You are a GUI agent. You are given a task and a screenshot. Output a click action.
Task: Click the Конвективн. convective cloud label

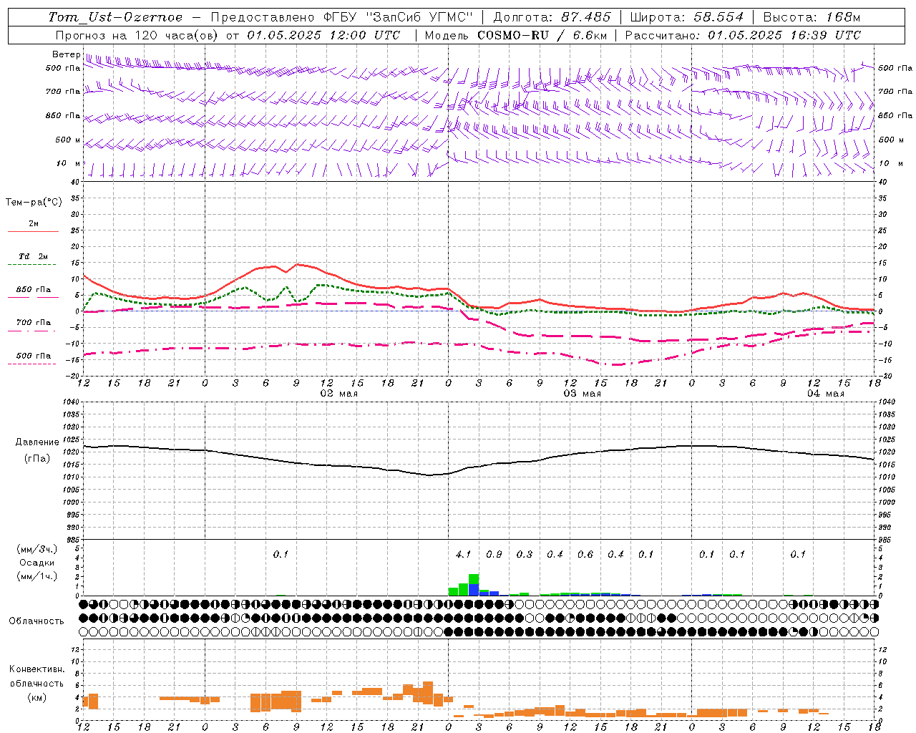(x=37, y=669)
